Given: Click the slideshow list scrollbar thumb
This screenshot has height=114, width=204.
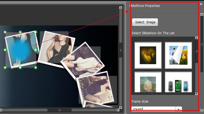Looking at the screenshot, I should 197,51.
